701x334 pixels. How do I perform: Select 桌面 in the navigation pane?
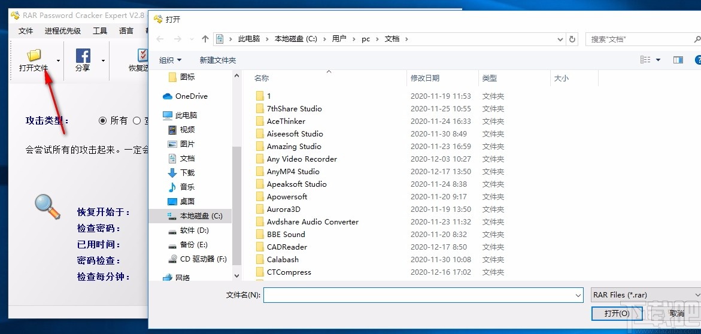click(181, 201)
